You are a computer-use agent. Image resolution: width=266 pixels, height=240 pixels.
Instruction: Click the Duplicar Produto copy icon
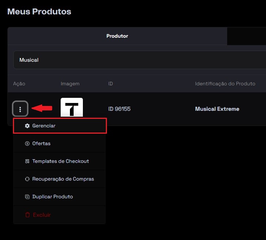click(x=27, y=197)
